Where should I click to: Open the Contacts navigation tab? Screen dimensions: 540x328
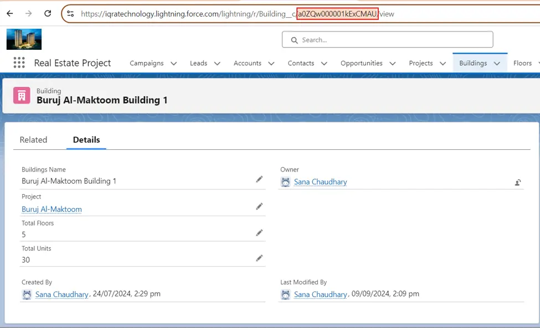point(301,63)
